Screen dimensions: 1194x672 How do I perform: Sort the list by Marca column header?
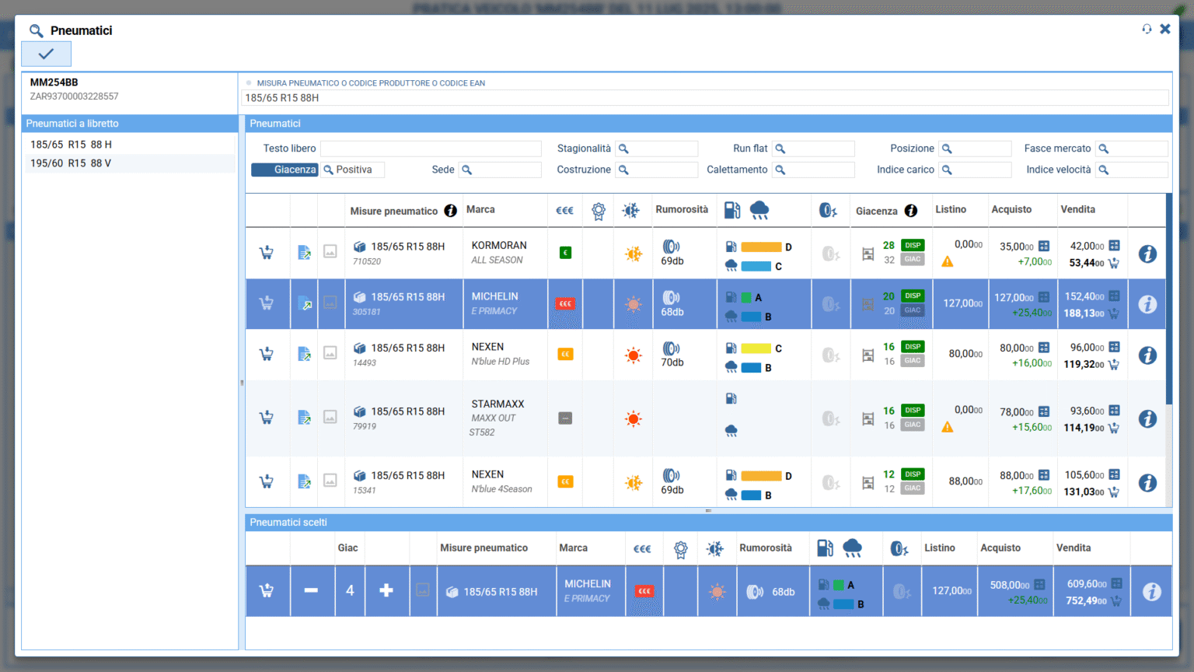tap(480, 210)
